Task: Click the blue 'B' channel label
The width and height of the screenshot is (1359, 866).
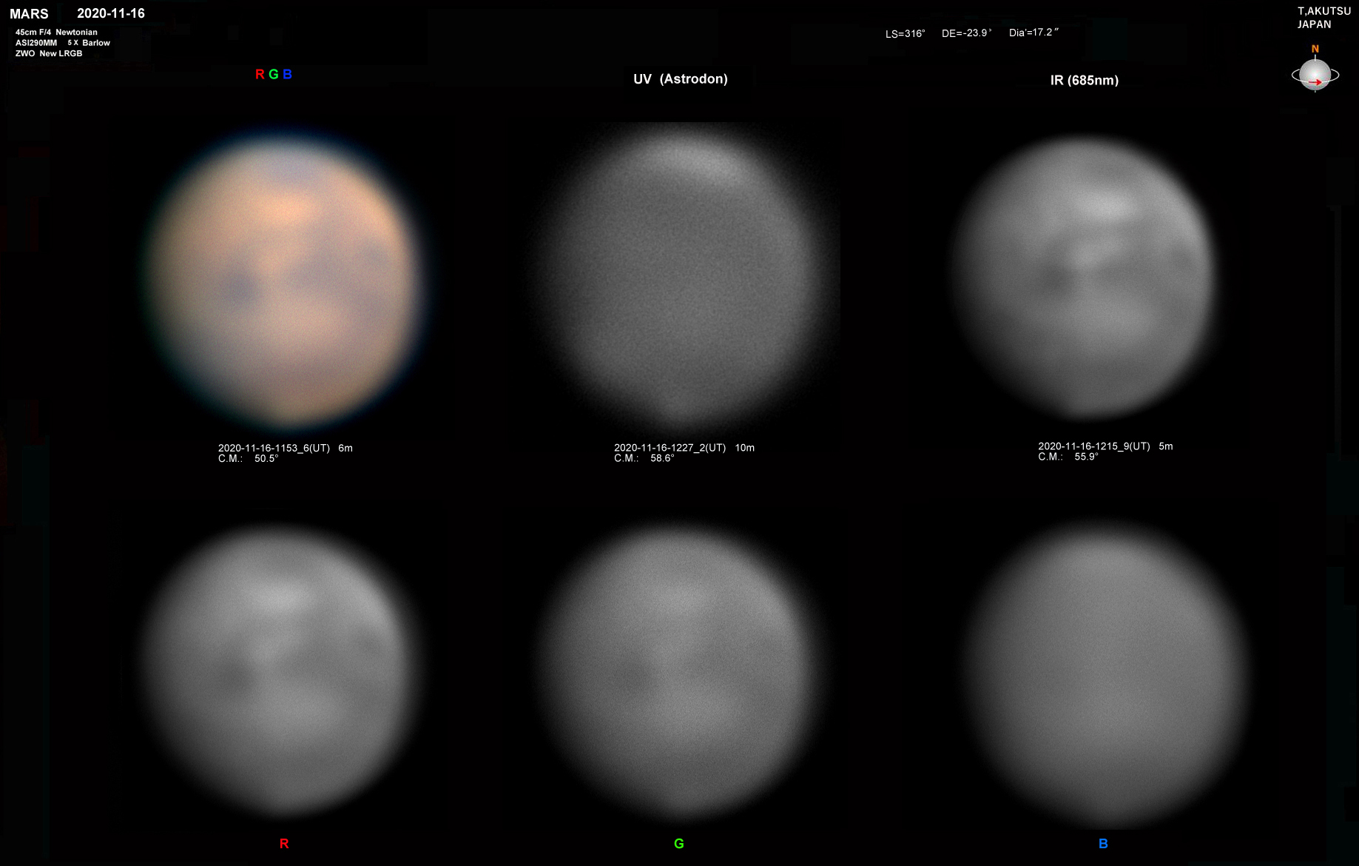Action: click(1103, 843)
